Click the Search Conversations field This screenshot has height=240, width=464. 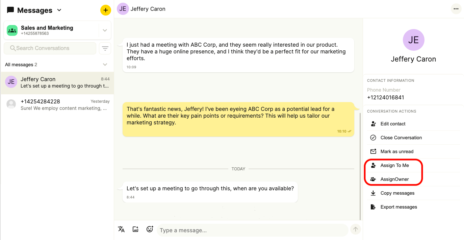pyautogui.click(x=50, y=48)
